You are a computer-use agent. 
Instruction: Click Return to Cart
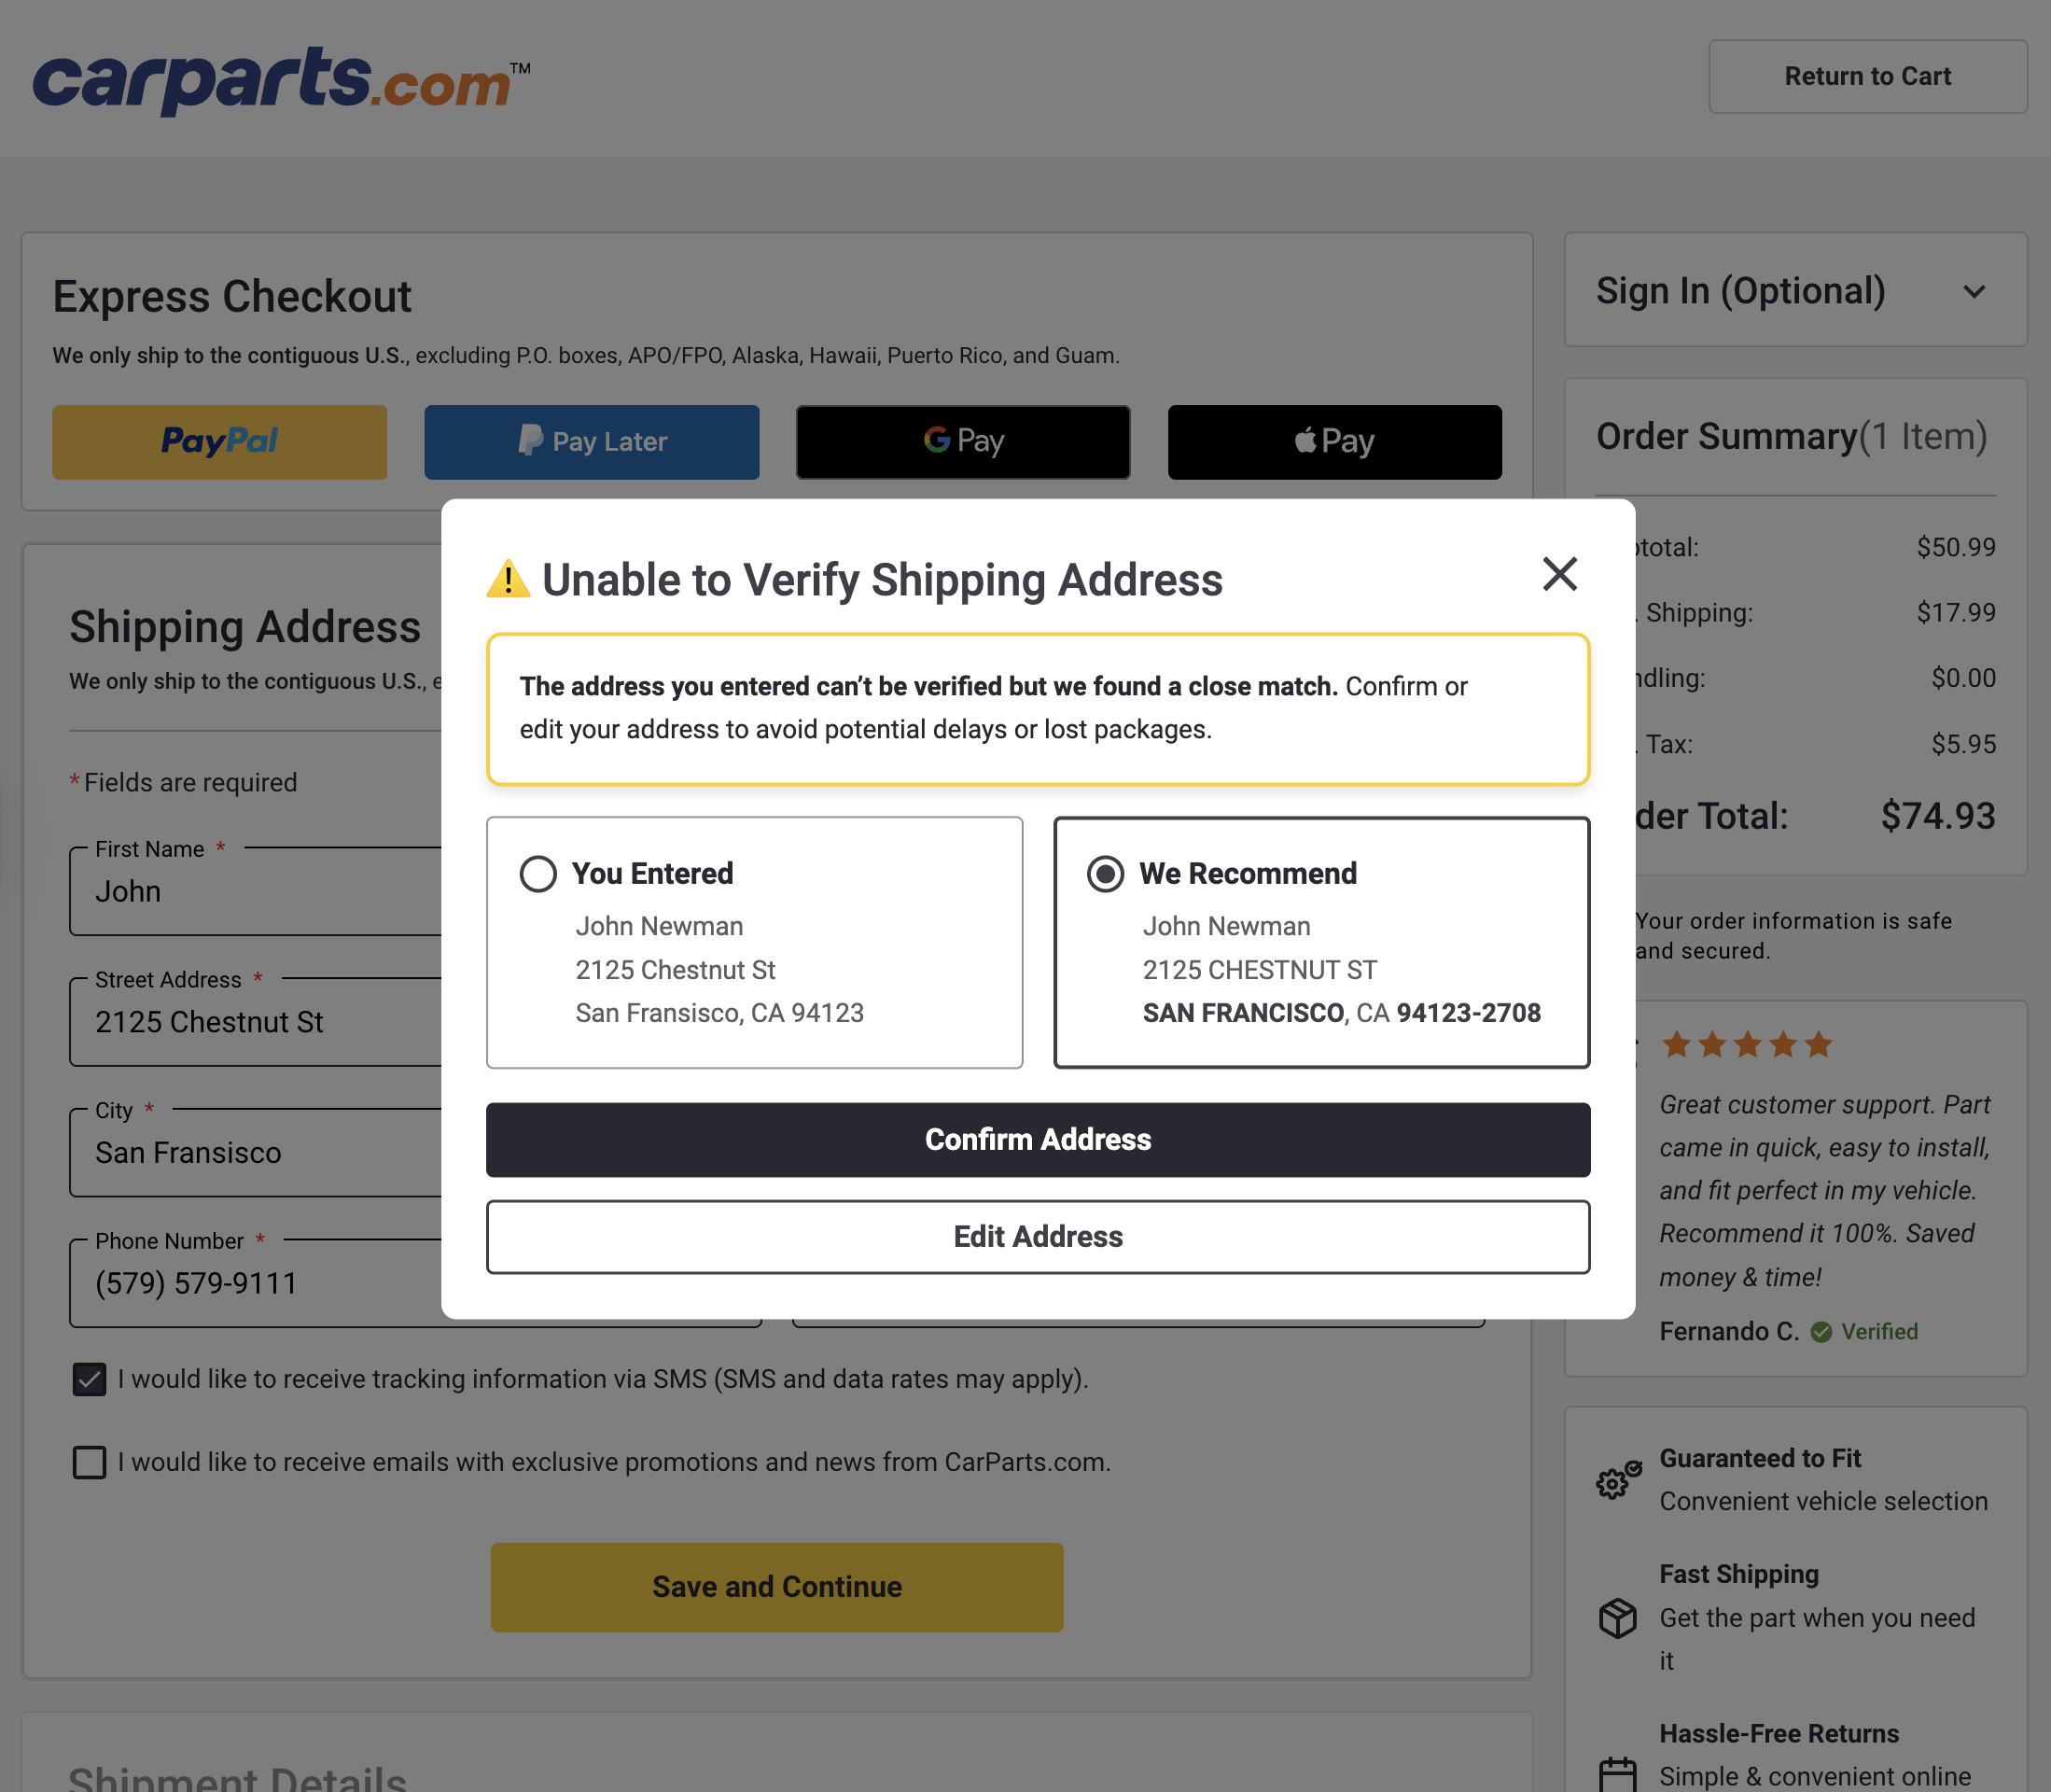[x=1867, y=76]
